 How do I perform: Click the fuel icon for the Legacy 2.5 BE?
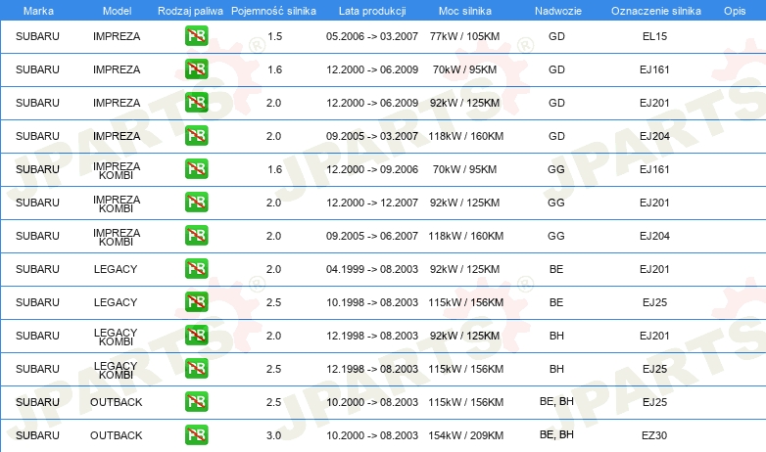196,301
